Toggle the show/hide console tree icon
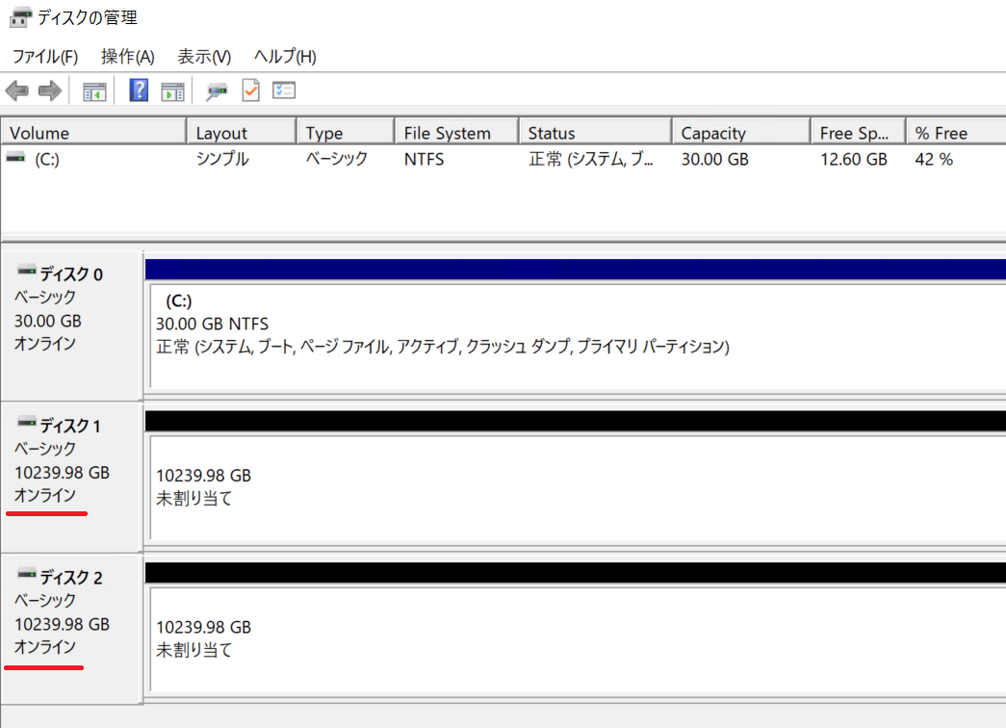Image resolution: width=1006 pixels, height=728 pixels. [x=94, y=91]
